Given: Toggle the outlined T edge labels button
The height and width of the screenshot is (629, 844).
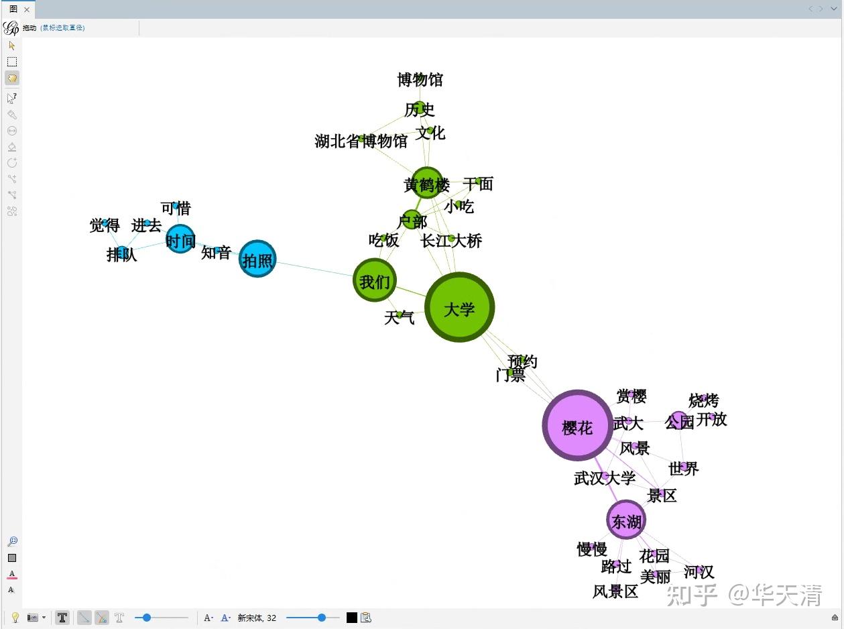Looking at the screenshot, I should pos(119,618).
